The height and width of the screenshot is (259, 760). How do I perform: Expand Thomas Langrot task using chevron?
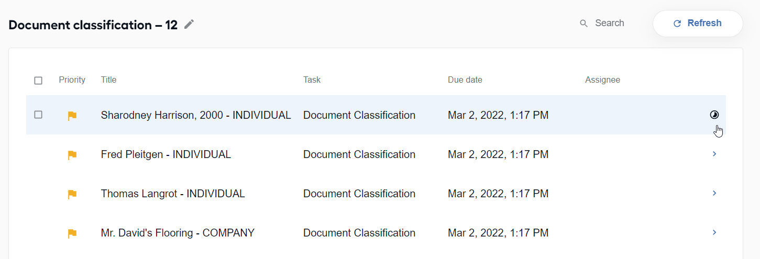coord(714,193)
